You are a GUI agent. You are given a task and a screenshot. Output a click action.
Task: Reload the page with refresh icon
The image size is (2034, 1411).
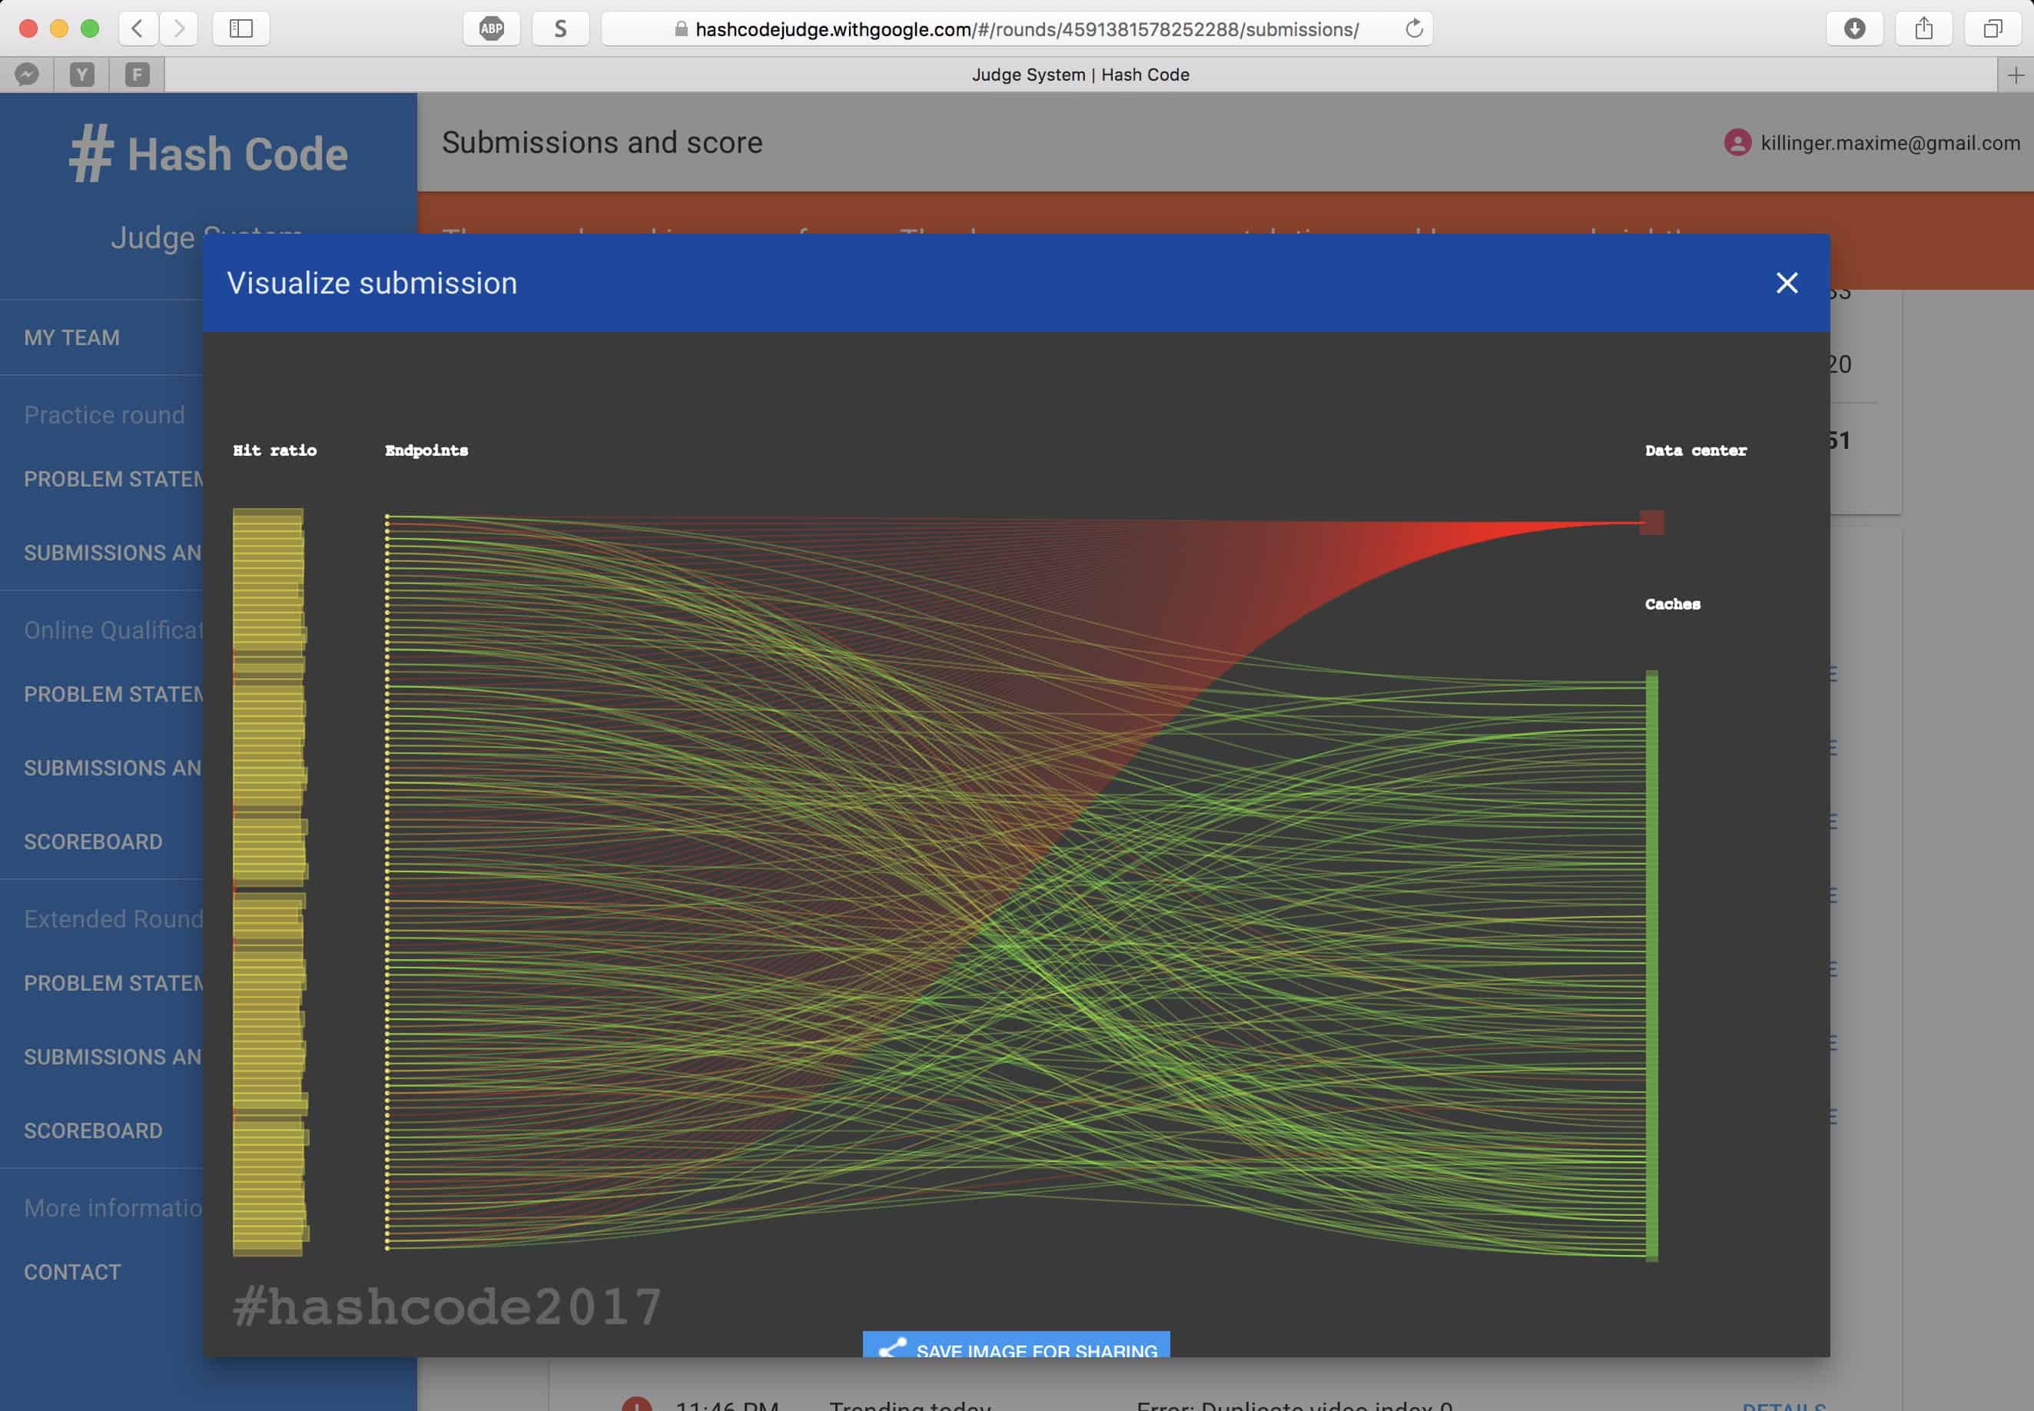pos(1413,28)
